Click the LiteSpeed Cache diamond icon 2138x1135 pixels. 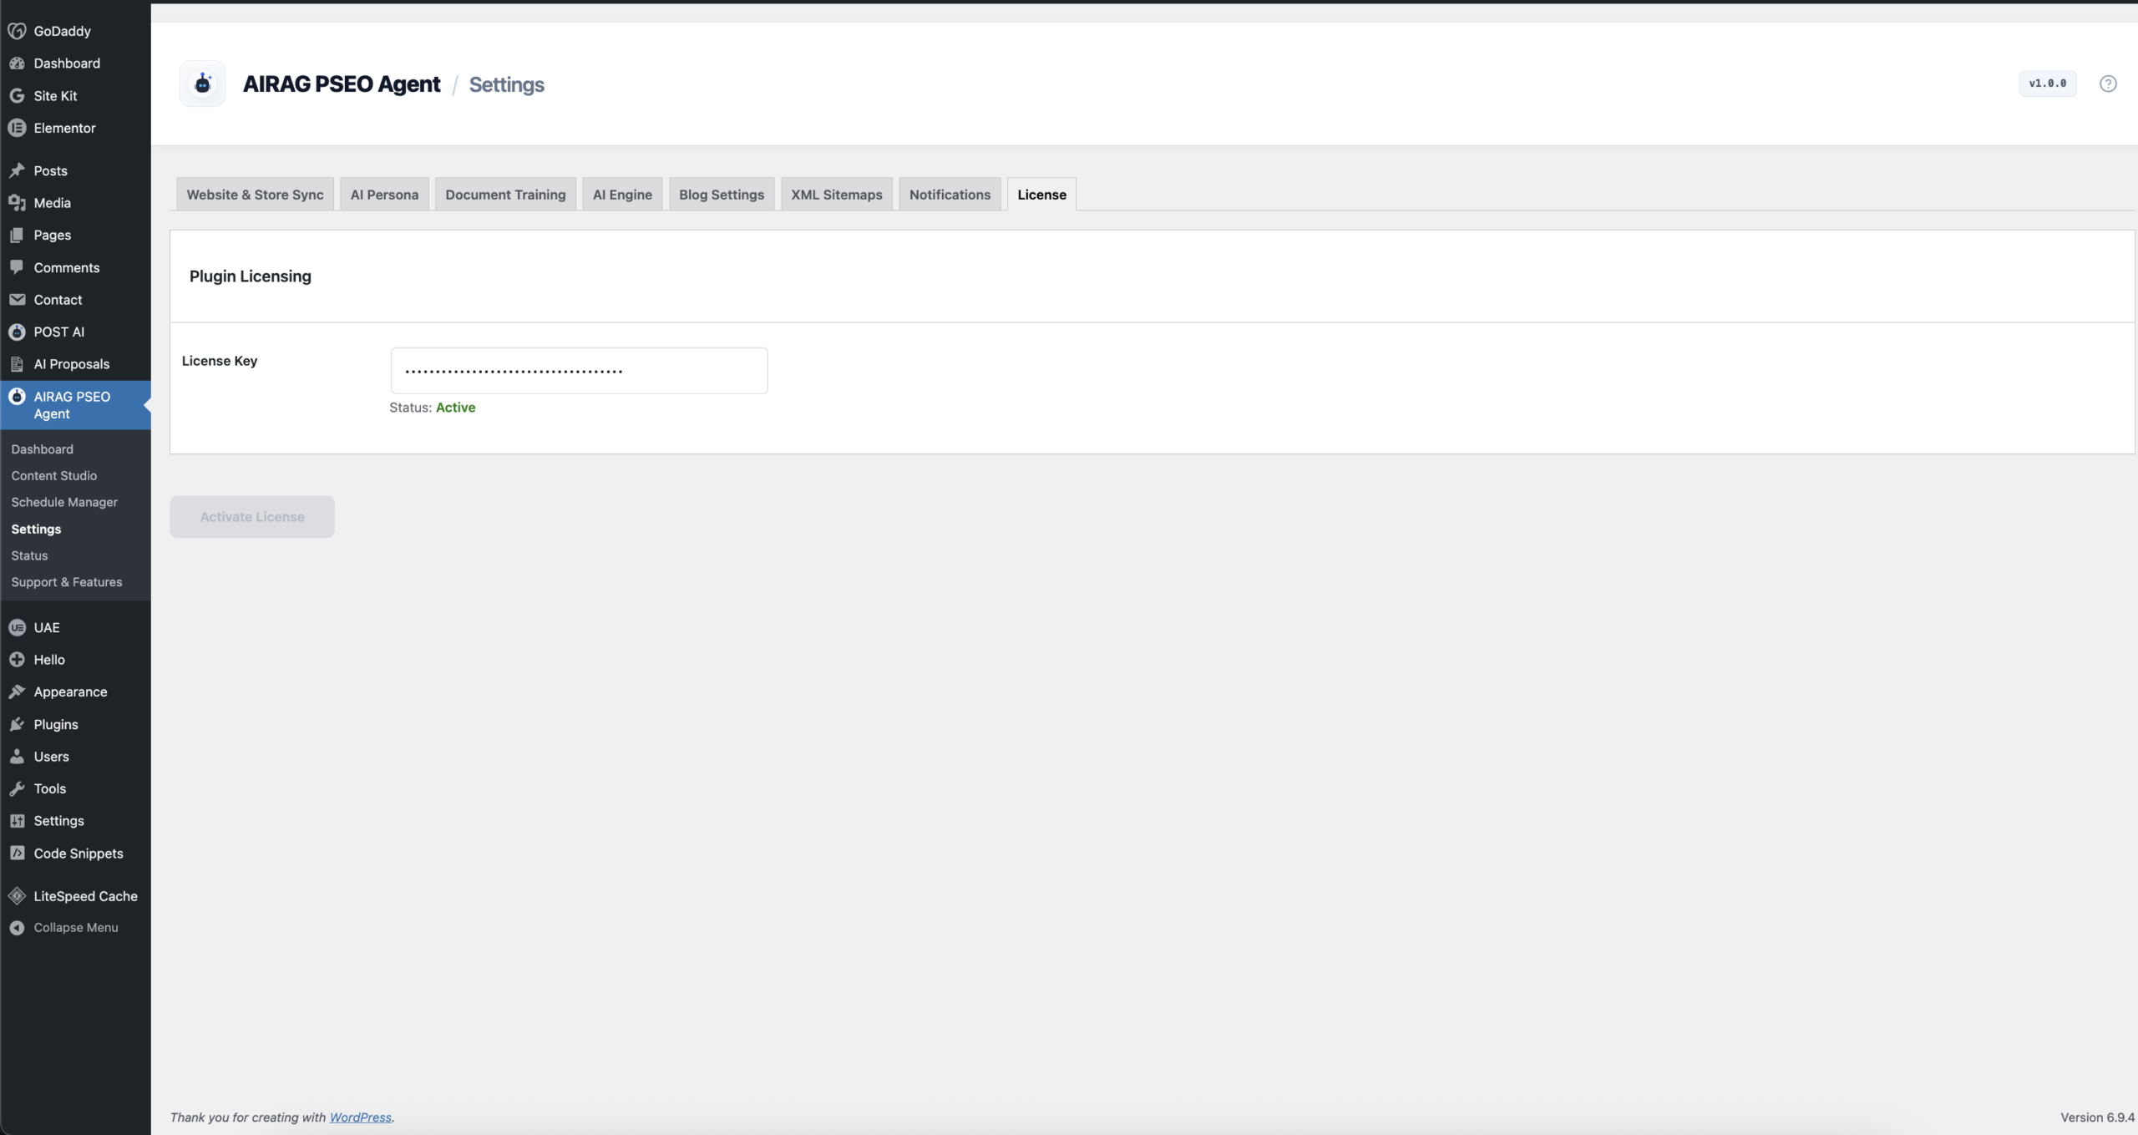pos(17,896)
